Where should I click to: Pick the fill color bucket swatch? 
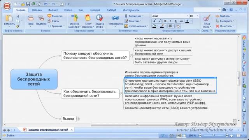pos(154,26)
